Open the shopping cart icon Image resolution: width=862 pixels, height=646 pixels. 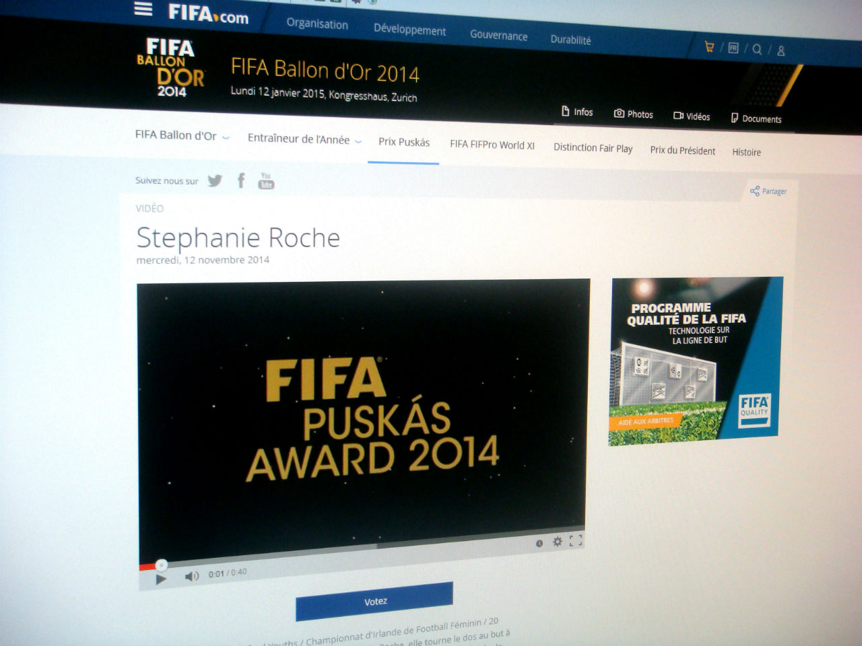click(709, 46)
